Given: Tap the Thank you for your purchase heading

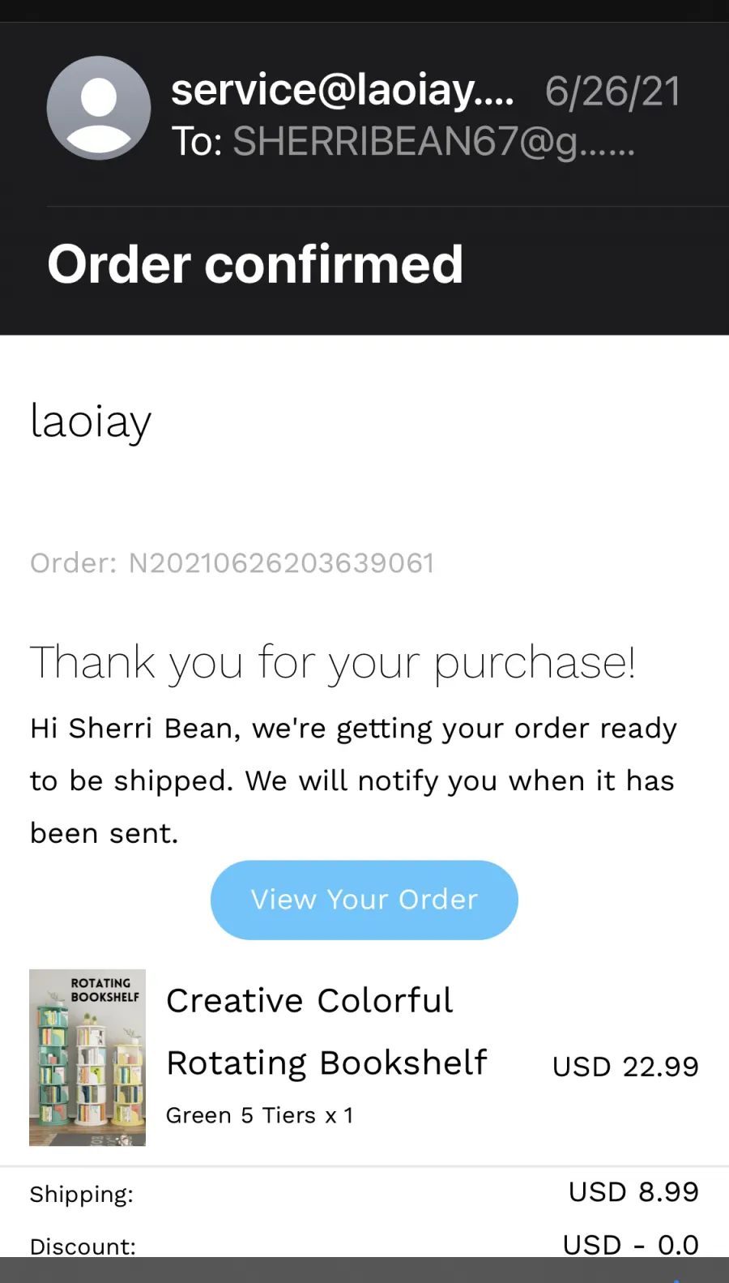Looking at the screenshot, I should tap(333, 663).
